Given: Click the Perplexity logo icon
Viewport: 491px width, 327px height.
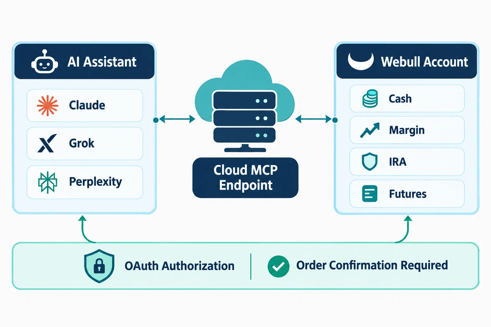Looking at the screenshot, I should (x=48, y=182).
